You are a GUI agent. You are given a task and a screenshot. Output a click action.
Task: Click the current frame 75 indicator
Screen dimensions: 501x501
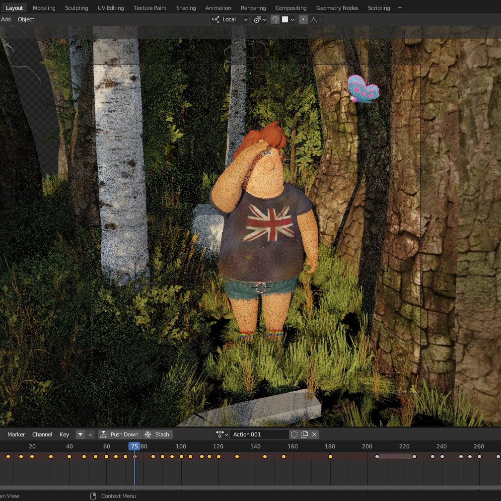pyautogui.click(x=134, y=446)
